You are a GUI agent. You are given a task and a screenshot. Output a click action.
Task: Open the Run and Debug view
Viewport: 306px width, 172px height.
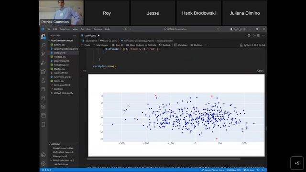click(x=44, y=63)
